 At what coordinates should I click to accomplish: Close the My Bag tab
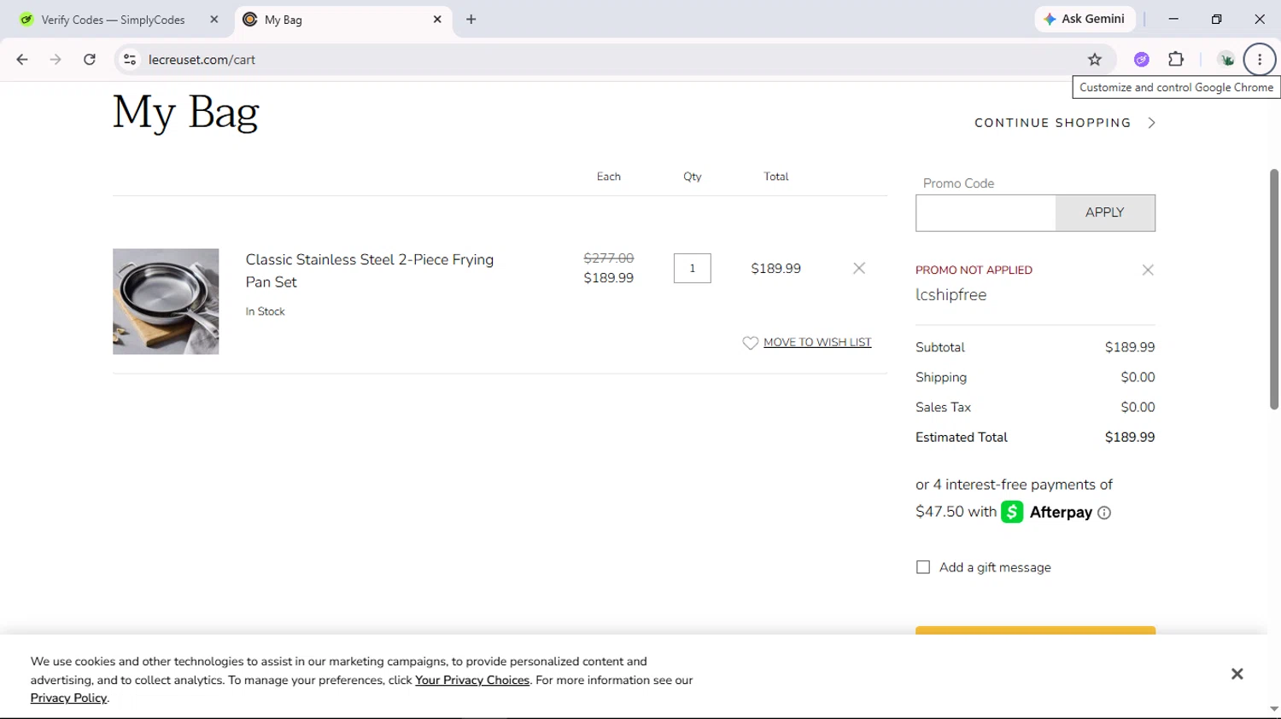click(437, 19)
